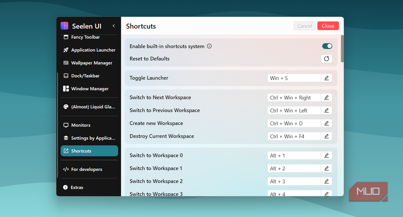This screenshot has height=217, width=403.
Task: Click the Ctrl + Win + Right field
Action: [294, 98]
